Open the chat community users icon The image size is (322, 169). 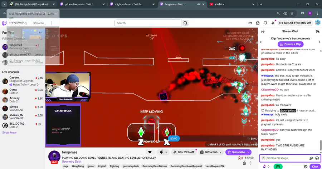point(318,31)
